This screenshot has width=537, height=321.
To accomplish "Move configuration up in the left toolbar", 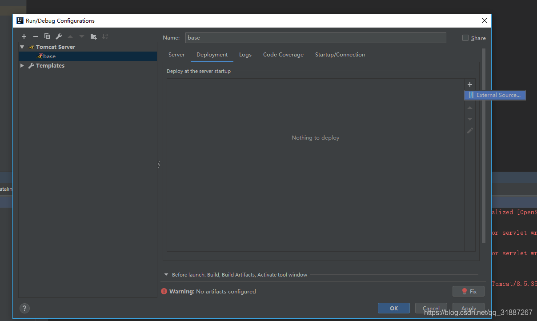I will 70,36.
